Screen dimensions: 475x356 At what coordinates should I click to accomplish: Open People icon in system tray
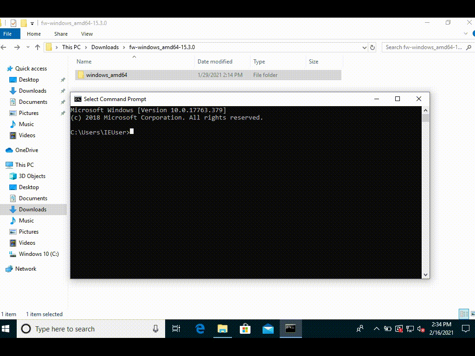pyautogui.click(x=360, y=329)
